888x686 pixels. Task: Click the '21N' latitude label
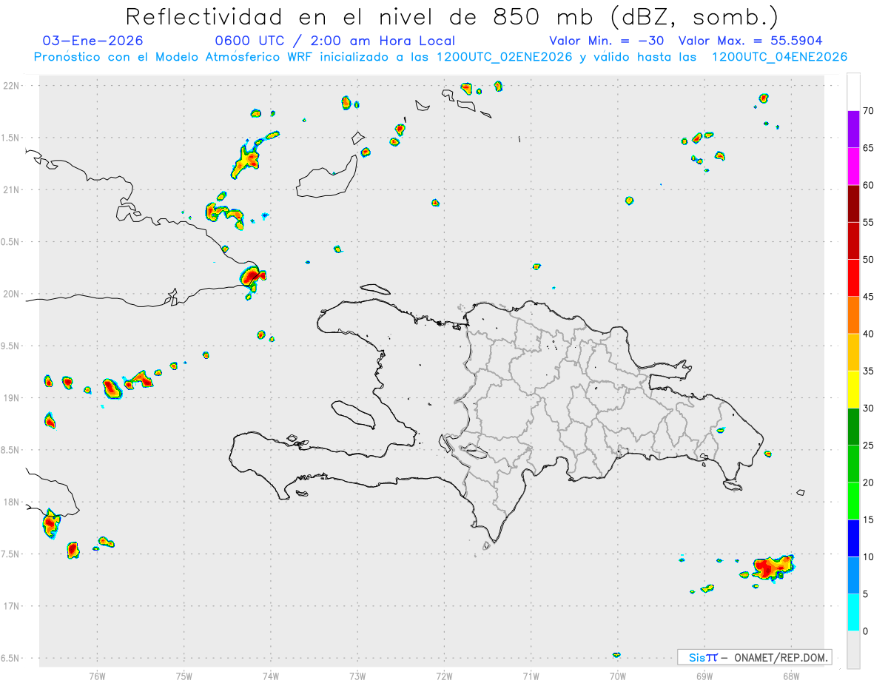click(13, 189)
